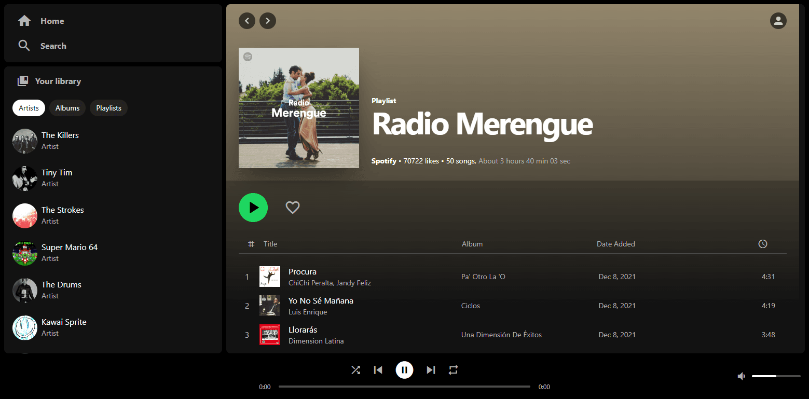Screen dimensions: 809x399
Task: Navigate forward with the right arrow
Action: click(268, 21)
